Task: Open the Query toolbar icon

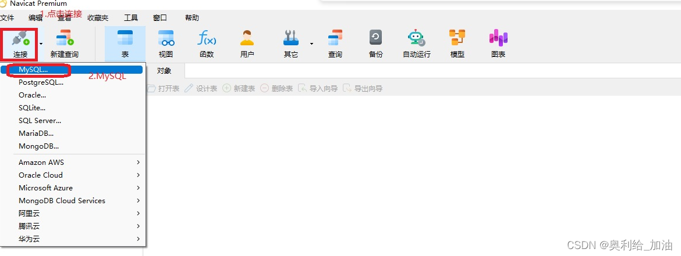Action: point(335,38)
